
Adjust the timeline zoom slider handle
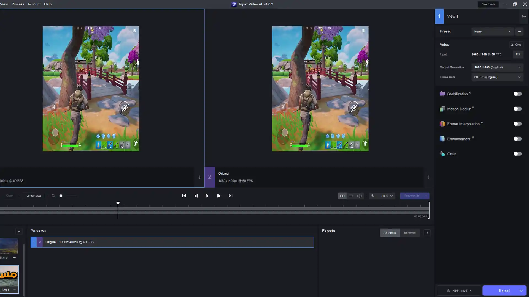pyautogui.click(x=61, y=196)
